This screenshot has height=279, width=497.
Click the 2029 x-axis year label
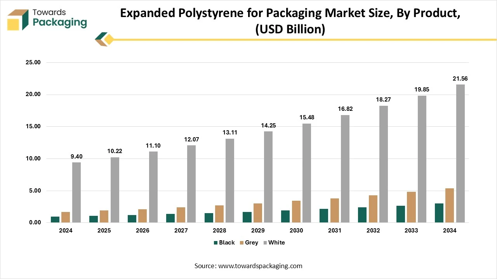pyautogui.click(x=258, y=230)
